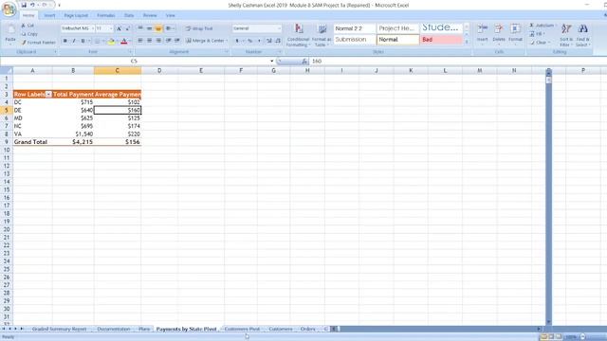The image size is (607, 341).
Task: Select column D header
Action: (159, 71)
